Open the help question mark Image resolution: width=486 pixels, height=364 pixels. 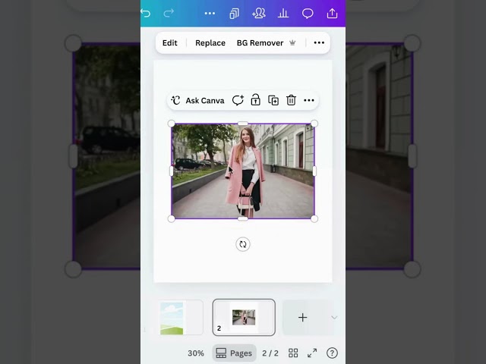(x=332, y=353)
